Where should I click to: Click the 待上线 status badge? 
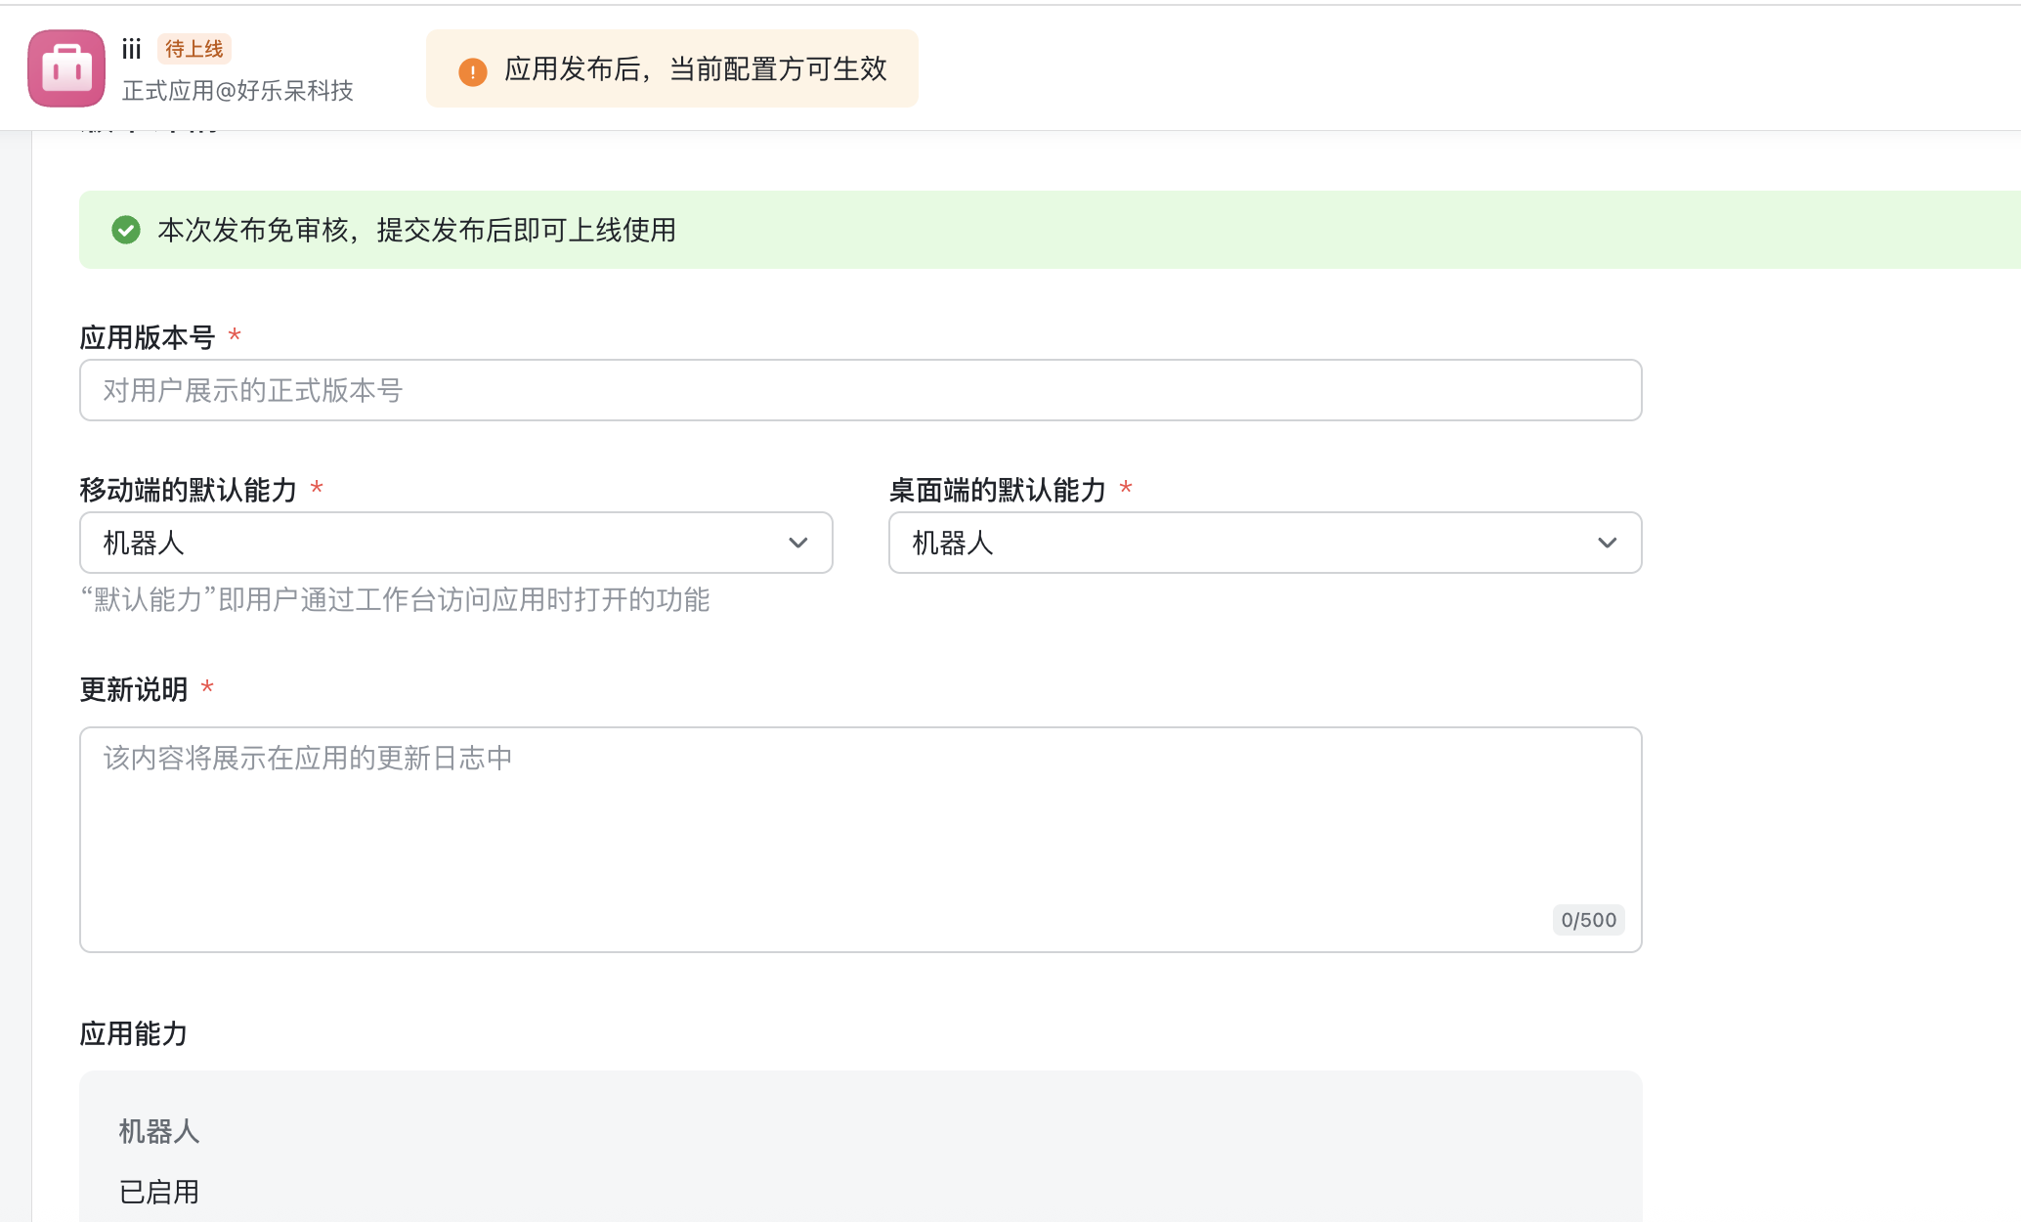click(193, 49)
